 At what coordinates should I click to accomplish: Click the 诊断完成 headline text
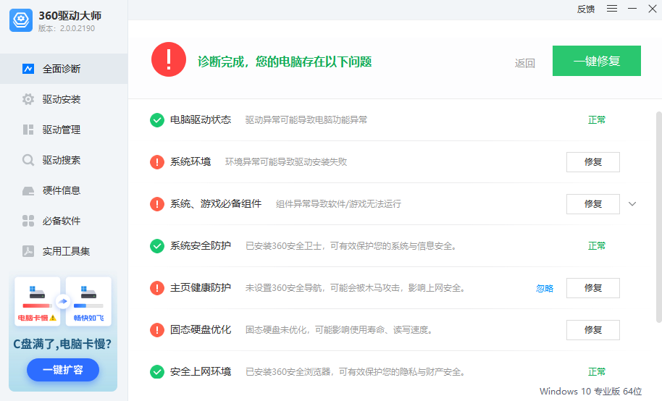pyautogui.click(x=285, y=62)
